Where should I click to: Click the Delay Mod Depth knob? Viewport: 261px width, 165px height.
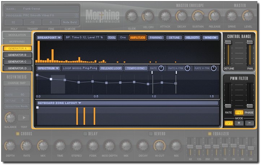[109, 146]
